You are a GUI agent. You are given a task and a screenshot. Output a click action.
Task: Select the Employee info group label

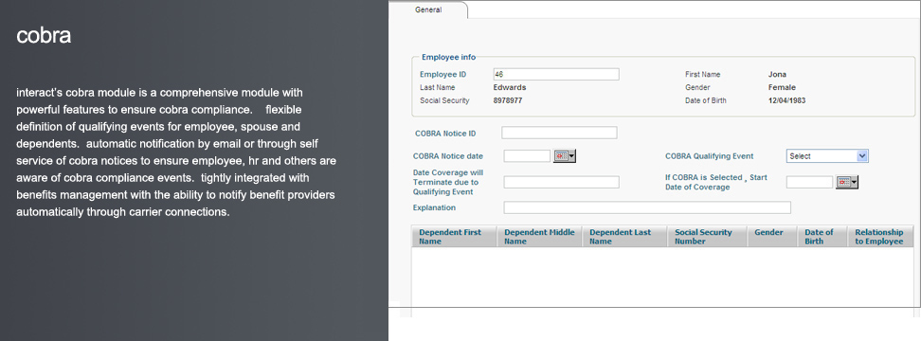click(449, 57)
